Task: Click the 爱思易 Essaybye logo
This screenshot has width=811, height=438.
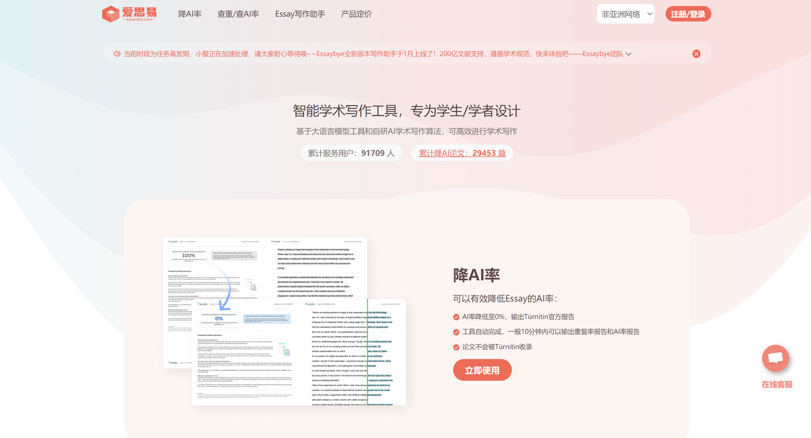Action: coord(129,14)
